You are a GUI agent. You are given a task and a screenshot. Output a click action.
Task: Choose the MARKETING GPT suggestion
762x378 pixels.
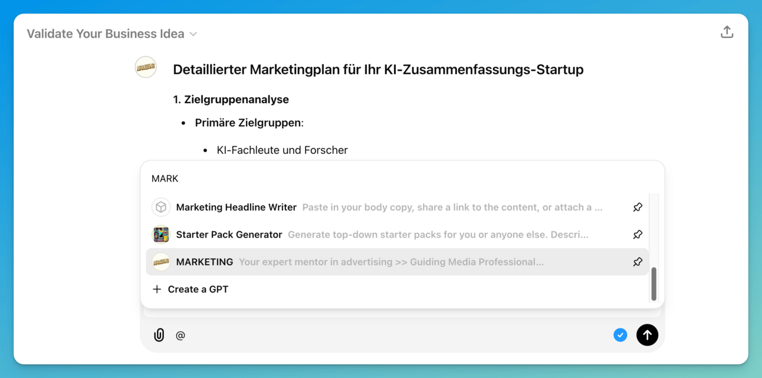205,262
